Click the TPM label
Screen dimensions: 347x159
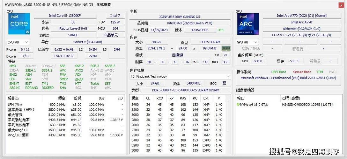(320, 72)
